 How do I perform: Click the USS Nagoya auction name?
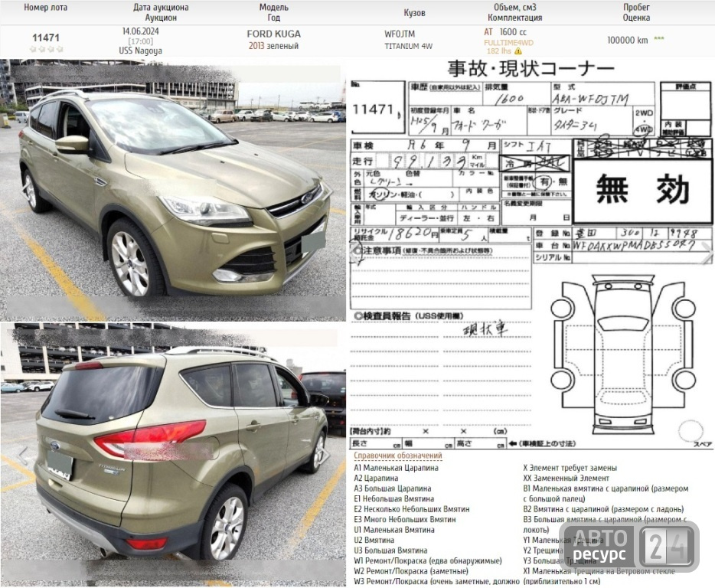[140, 51]
